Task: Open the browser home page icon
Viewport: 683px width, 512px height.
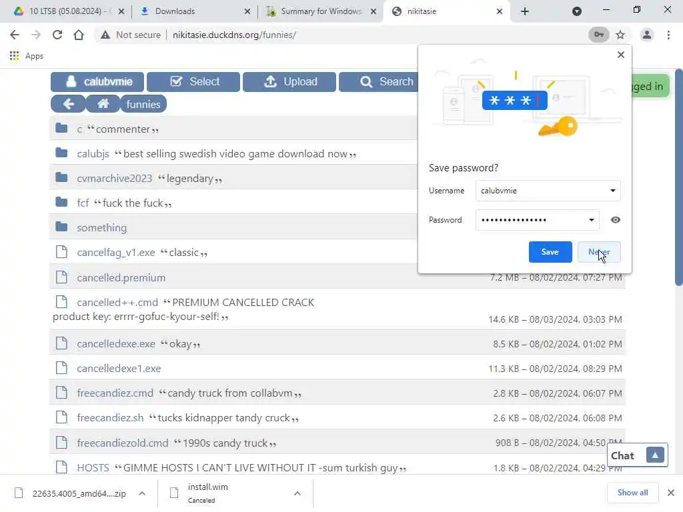Action: 79,35
